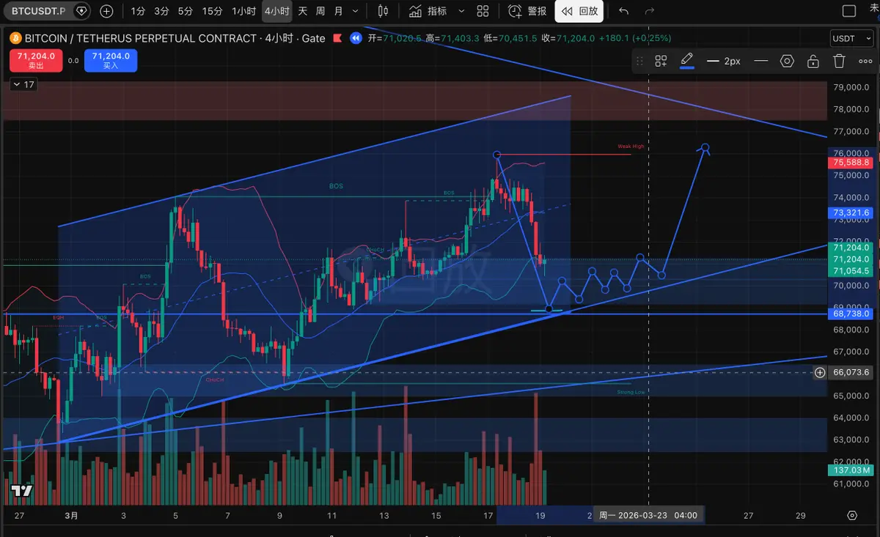Viewport: 880px width, 537px height.
Task: Click the 75,588.8 red price label
Action: pos(851,163)
